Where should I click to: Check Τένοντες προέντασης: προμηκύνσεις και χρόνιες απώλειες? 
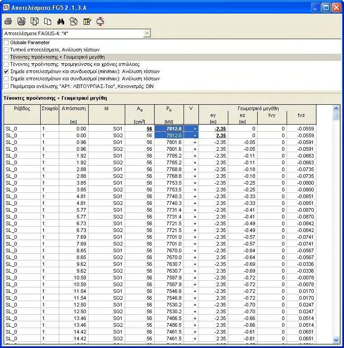click(x=6, y=65)
